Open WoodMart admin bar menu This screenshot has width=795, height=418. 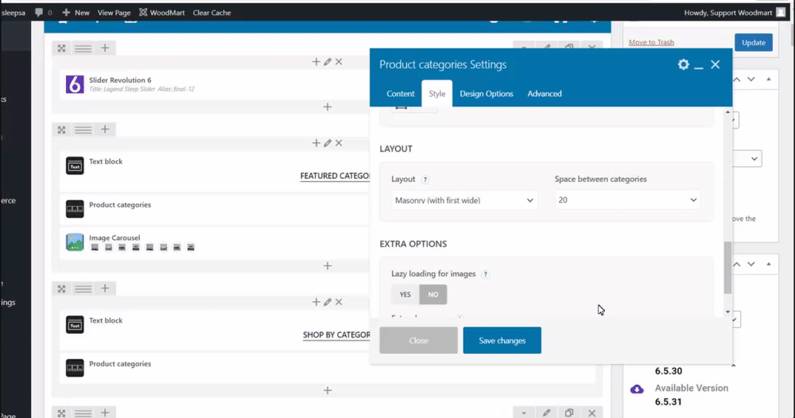click(x=162, y=12)
